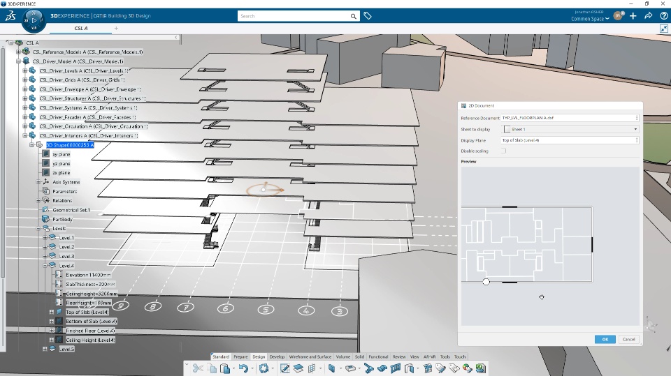Select the PartBody tree item
Screen dimensions: 671x376
62,219
